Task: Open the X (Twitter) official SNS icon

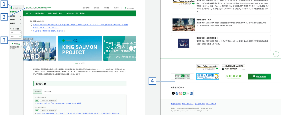Action: (173, 93)
